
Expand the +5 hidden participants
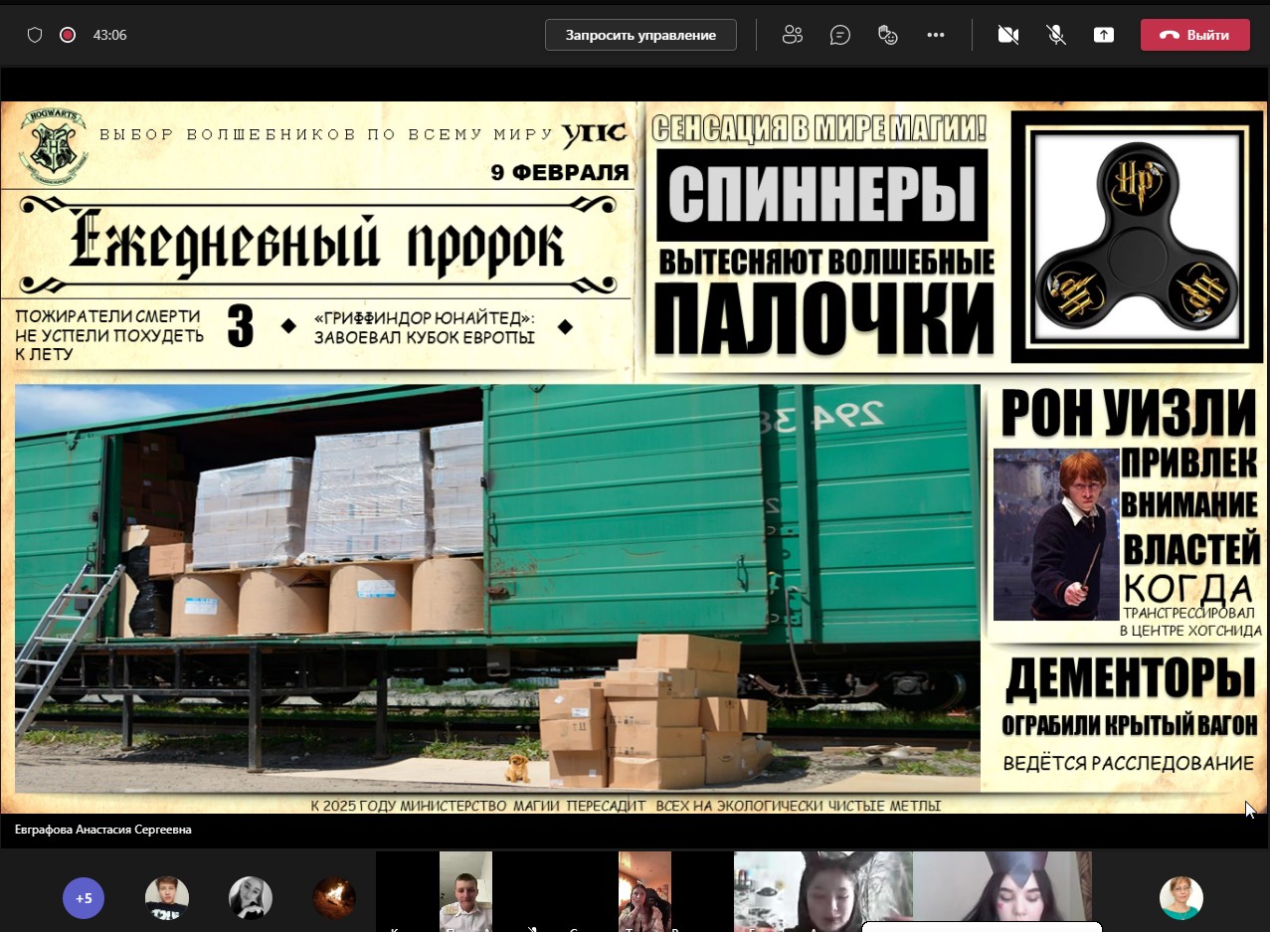click(x=84, y=898)
